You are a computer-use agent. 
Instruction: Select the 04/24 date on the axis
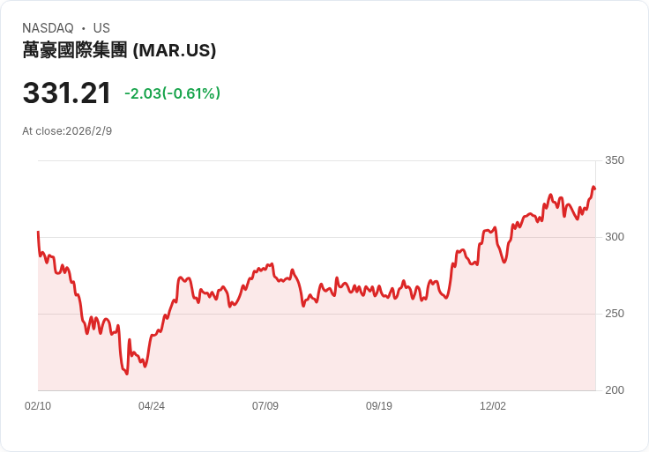152,406
